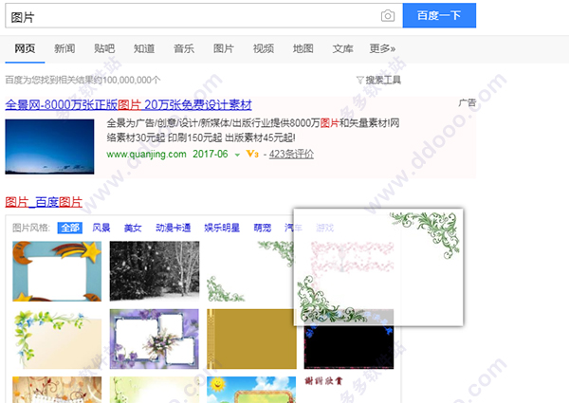Open the 文库 tab
The image size is (569, 403).
[343, 48]
